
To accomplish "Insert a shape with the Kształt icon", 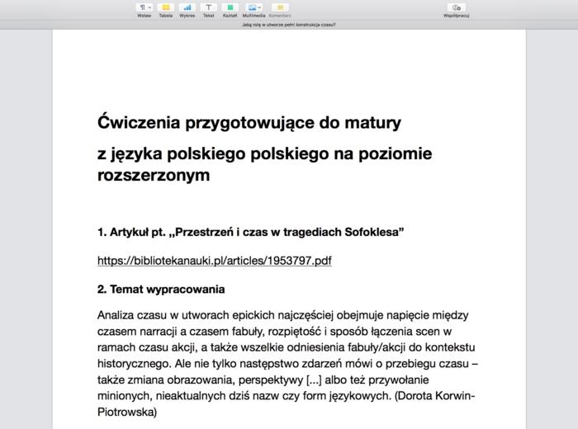I will (x=230, y=7).
